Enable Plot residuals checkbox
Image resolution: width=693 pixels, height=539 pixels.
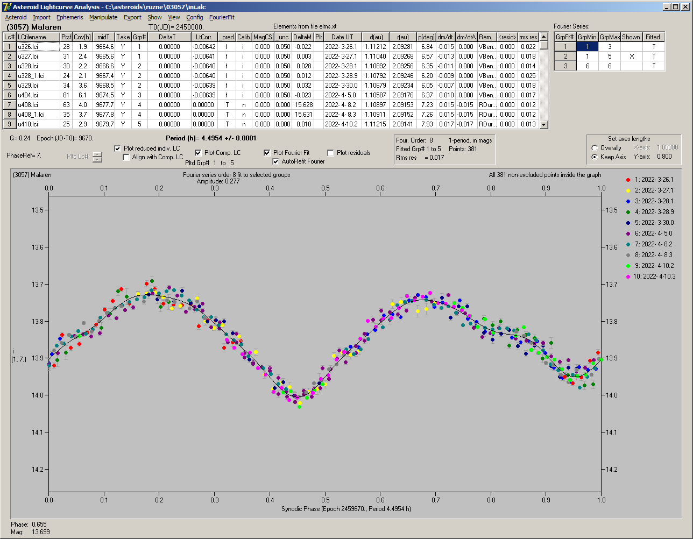[331, 153]
